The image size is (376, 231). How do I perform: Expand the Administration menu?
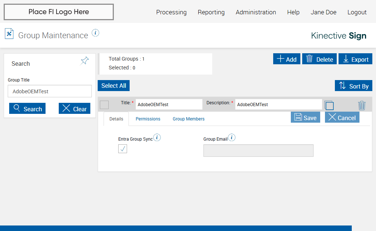pos(256,12)
